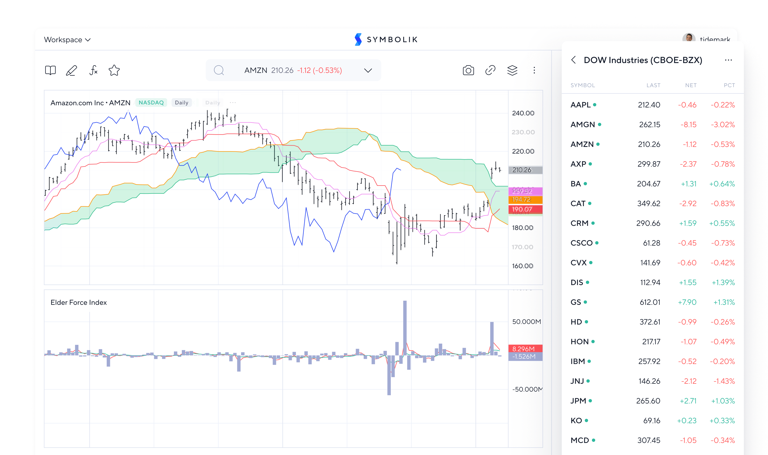The width and height of the screenshot is (768, 455).
Task: Select the pencil drawing tool
Action: (x=72, y=70)
